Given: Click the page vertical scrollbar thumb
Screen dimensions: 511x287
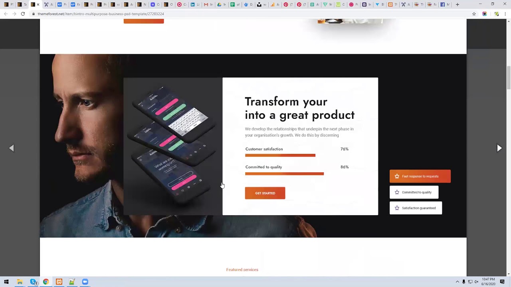Looking at the screenshot, I should (x=509, y=78).
